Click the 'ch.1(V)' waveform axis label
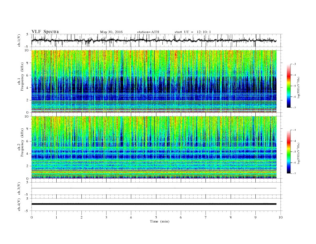 coord(19,40)
